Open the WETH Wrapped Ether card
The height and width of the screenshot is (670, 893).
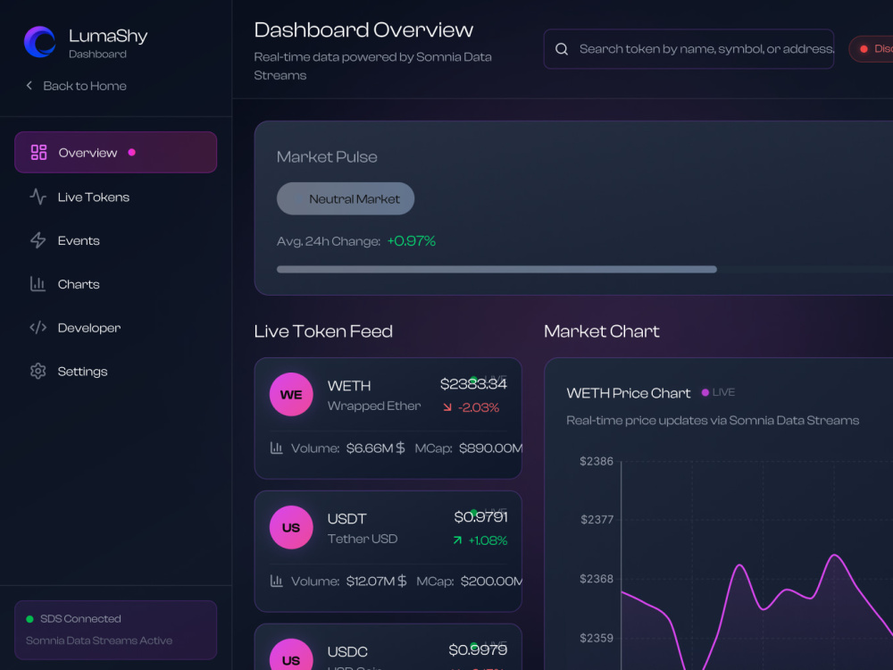tap(388, 418)
